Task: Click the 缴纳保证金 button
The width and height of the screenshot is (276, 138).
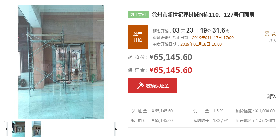Action: (153, 85)
